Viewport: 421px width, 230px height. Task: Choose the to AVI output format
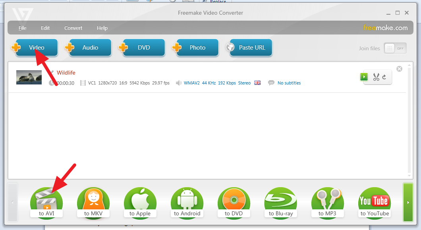pos(46,203)
